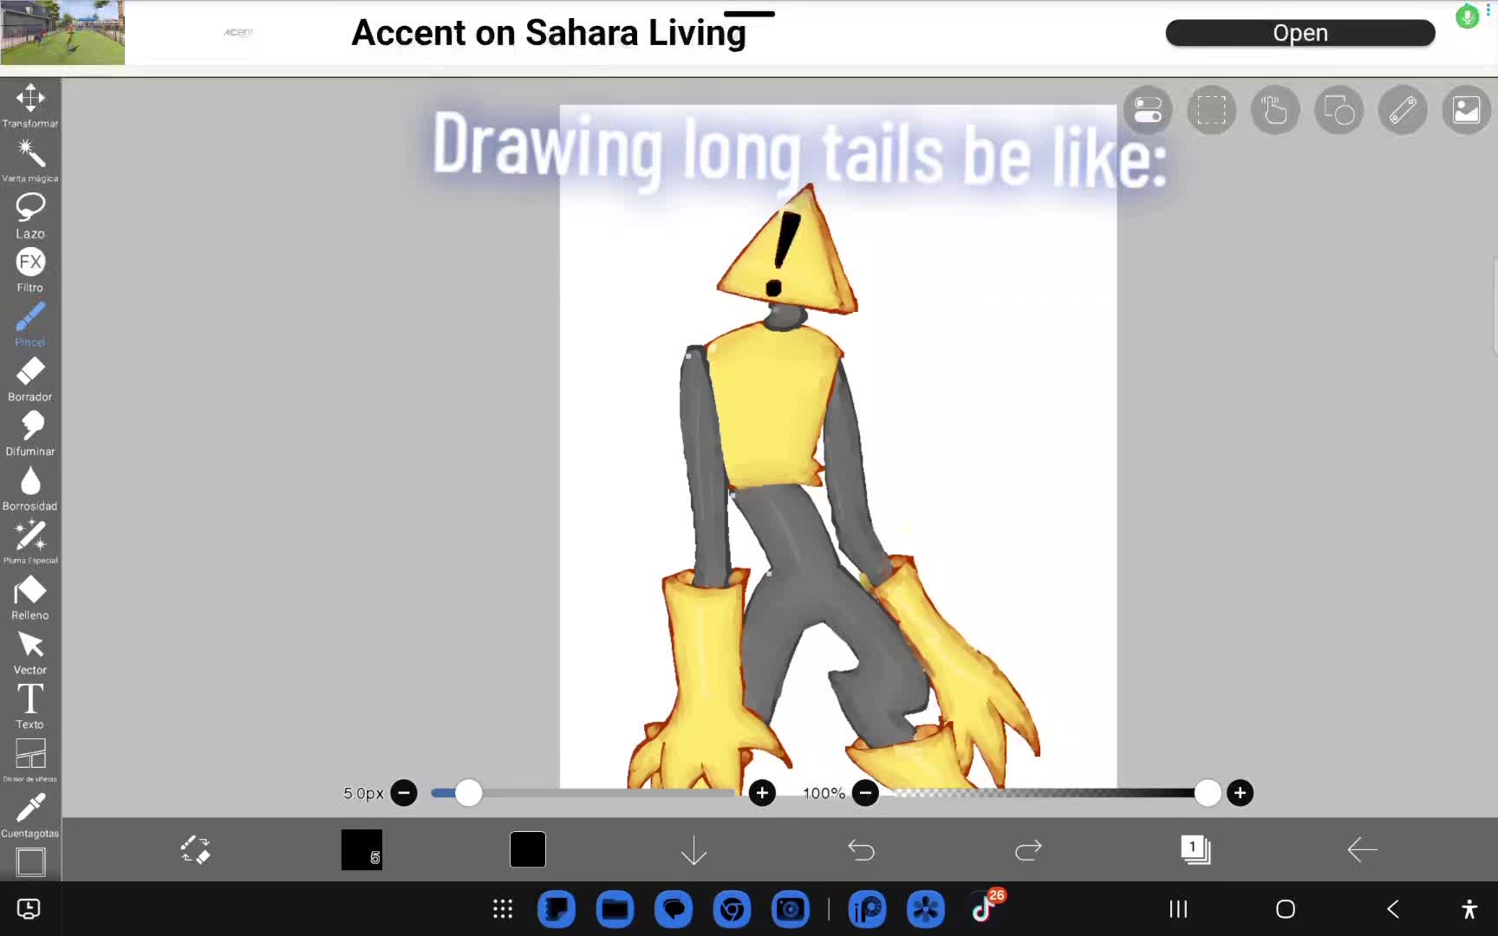Decrease brush size with minus button
This screenshot has width=1498, height=936.
(404, 793)
